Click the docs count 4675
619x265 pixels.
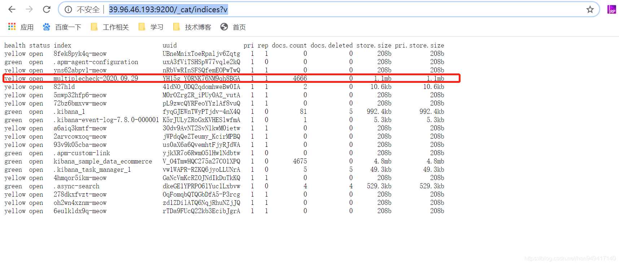[300, 161]
